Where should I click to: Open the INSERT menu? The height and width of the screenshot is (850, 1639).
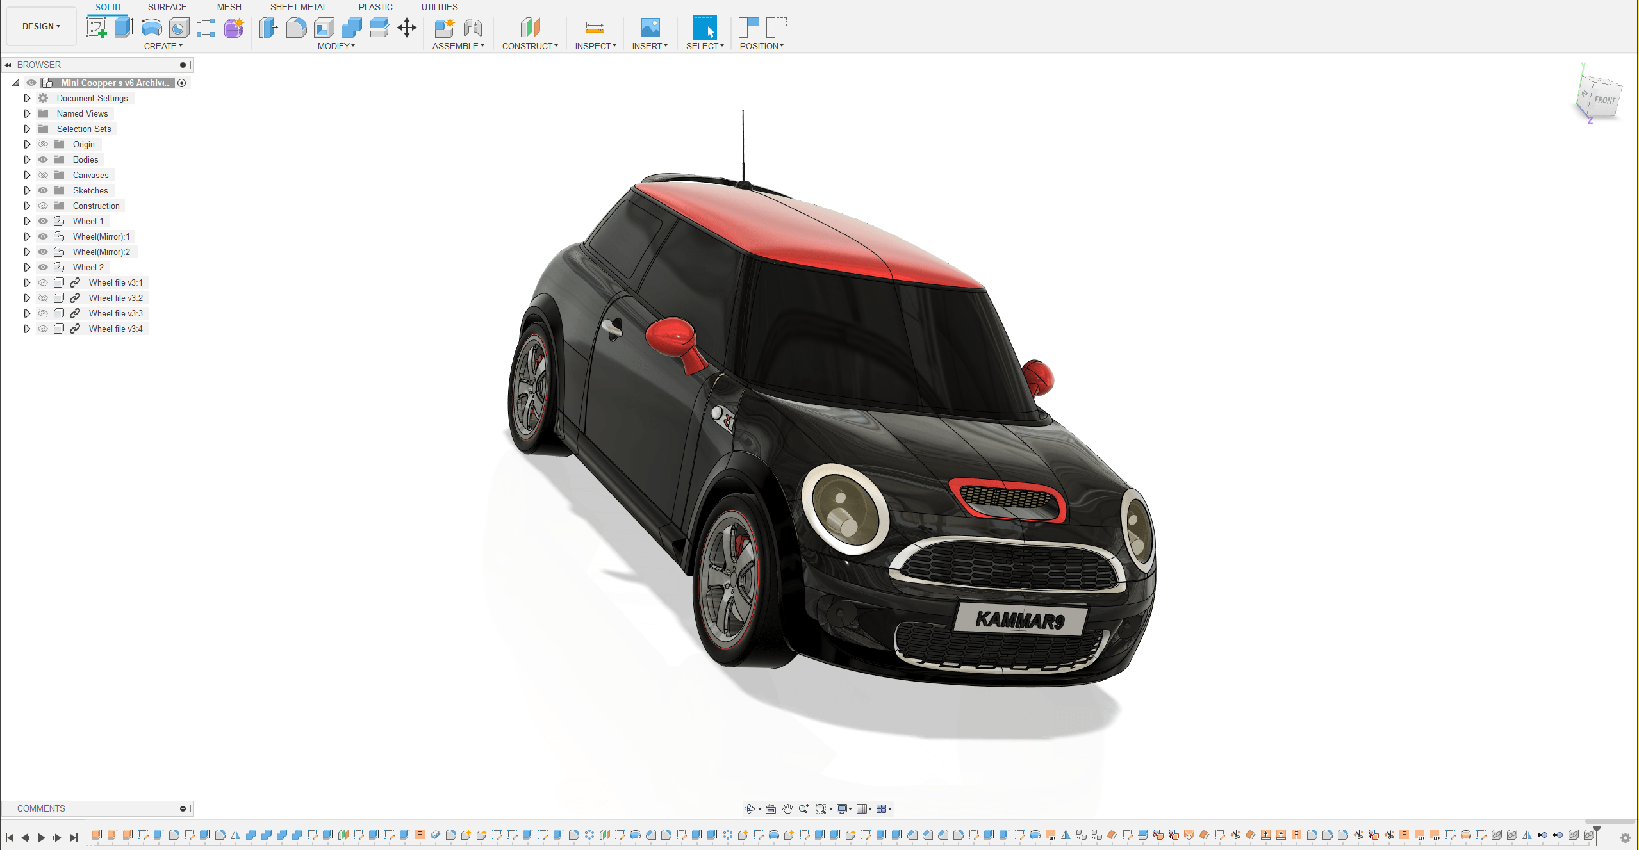pos(650,46)
